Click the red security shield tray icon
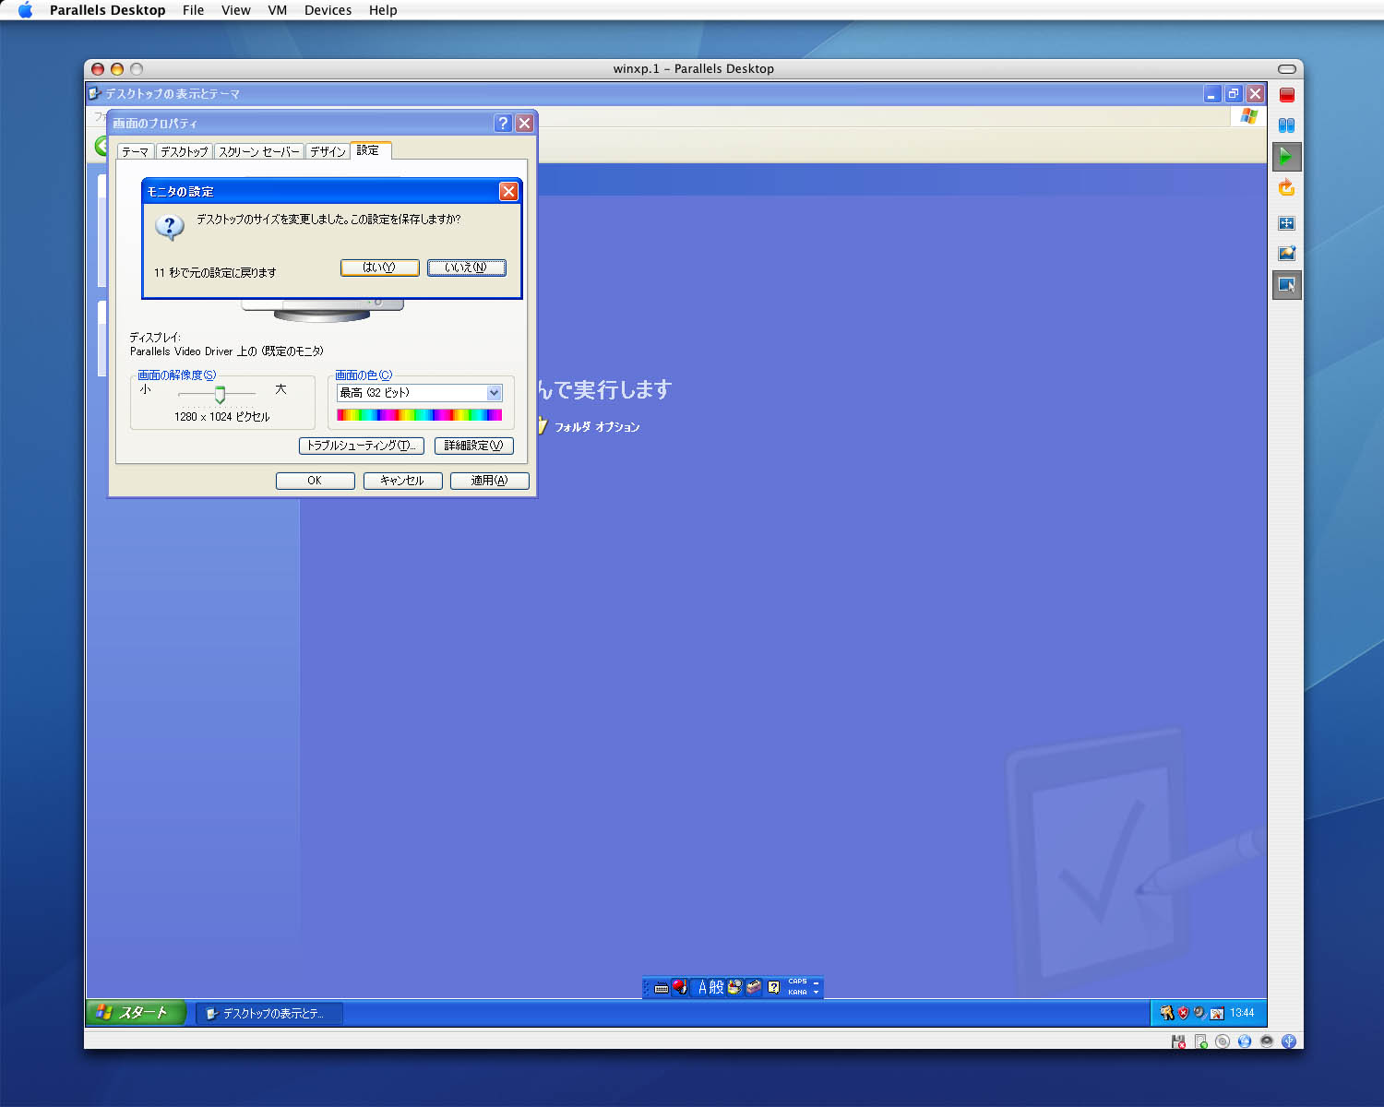This screenshot has width=1384, height=1107. (x=1183, y=1013)
